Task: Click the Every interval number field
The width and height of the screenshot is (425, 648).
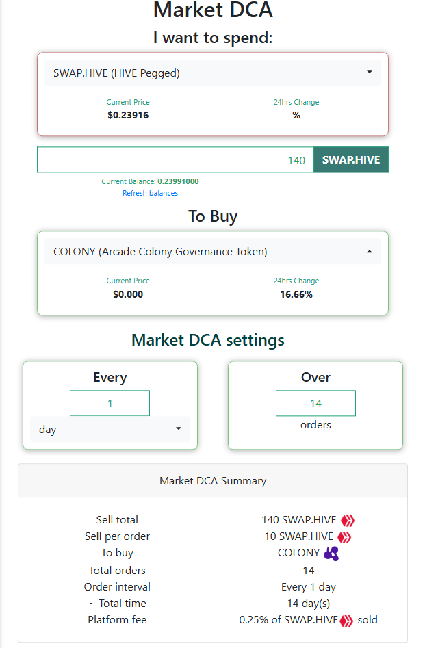Action: (x=110, y=403)
